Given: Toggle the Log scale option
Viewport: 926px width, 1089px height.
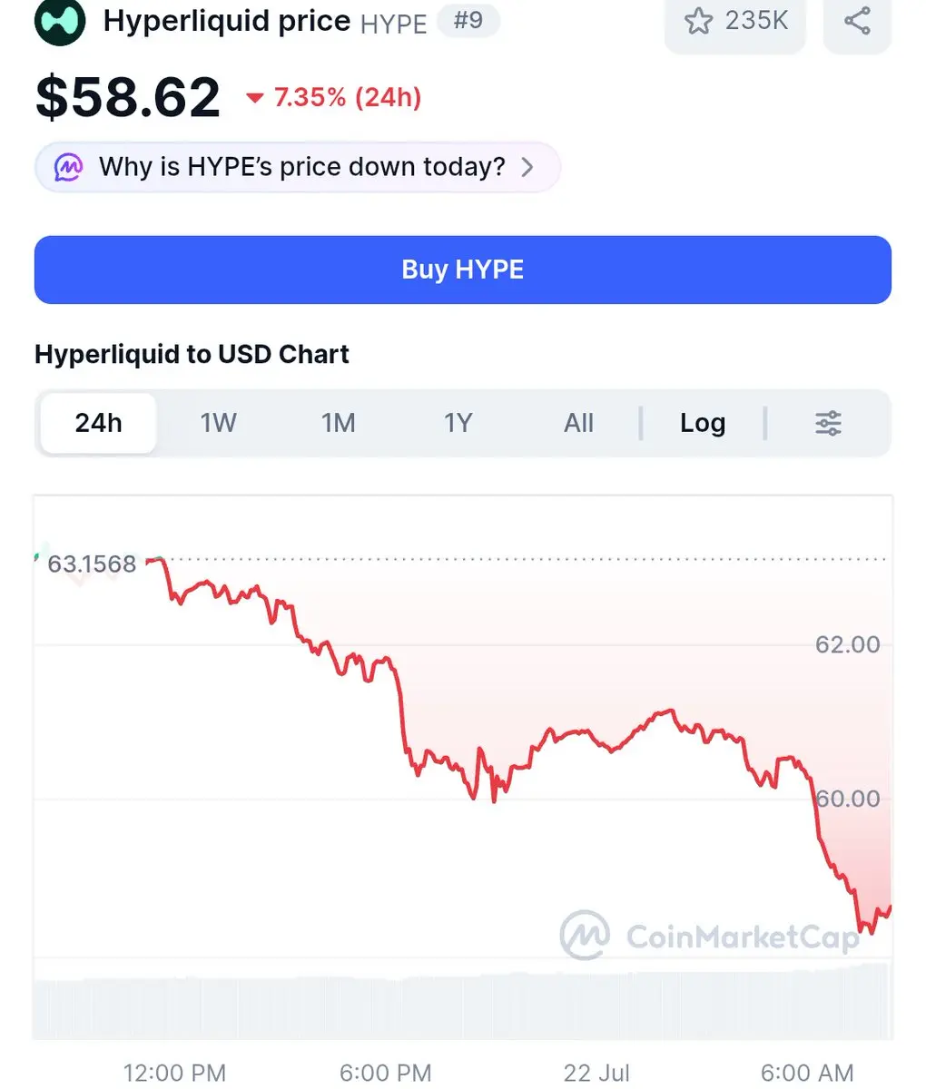Looking at the screenshot, I should 703,423.
